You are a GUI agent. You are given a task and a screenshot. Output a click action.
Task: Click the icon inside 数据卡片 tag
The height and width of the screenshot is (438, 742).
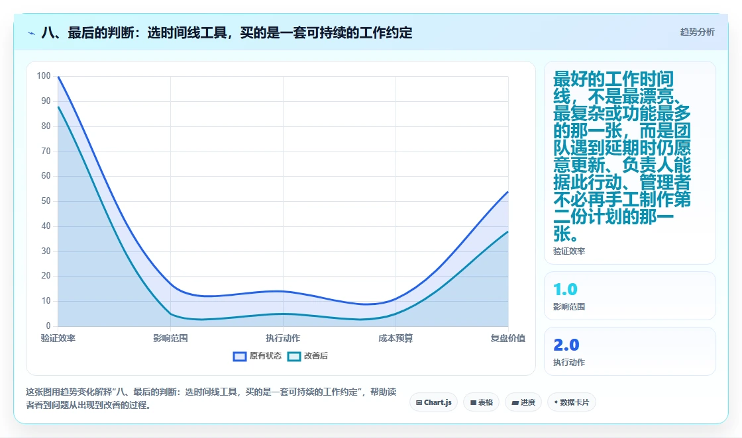tap(556, 402)
